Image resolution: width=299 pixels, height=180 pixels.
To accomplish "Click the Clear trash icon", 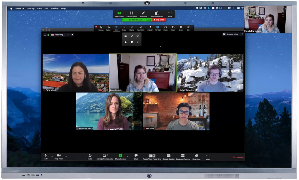I will click(181, 28).
